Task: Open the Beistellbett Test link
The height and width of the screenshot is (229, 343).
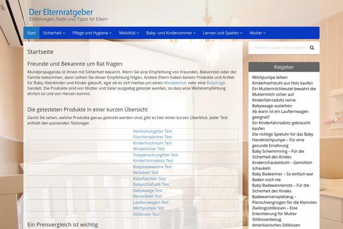Action: (147, 196)
